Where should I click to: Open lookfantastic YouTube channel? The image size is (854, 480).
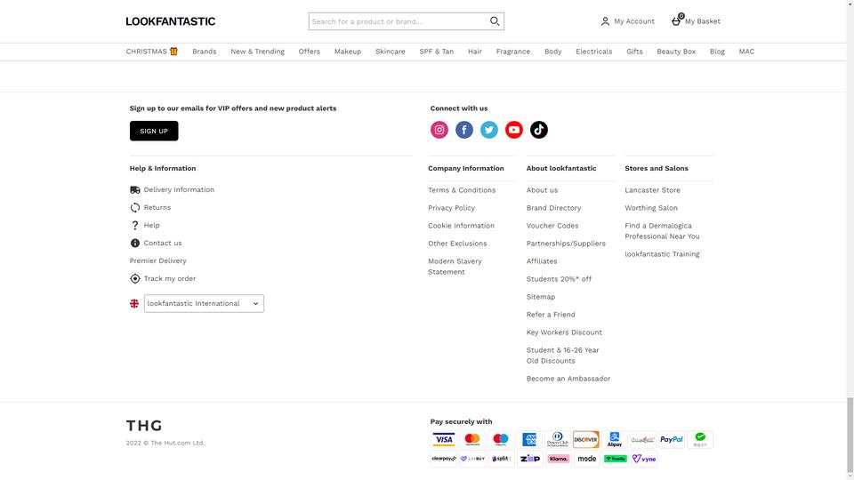[513, 130]
